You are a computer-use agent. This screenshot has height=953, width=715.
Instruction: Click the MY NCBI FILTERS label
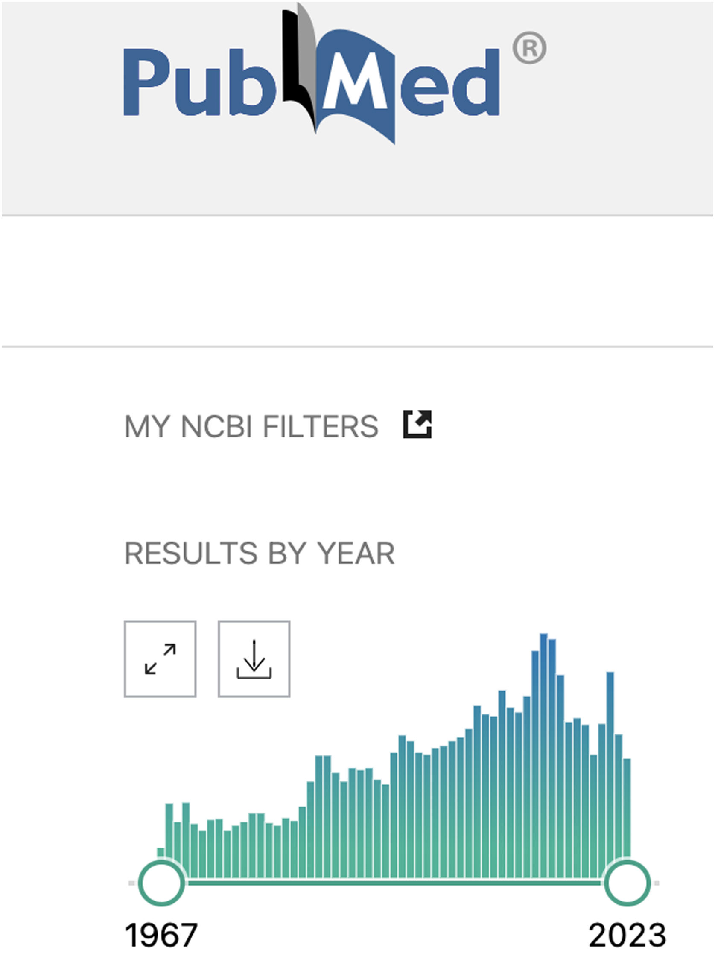tap(251, 426)
